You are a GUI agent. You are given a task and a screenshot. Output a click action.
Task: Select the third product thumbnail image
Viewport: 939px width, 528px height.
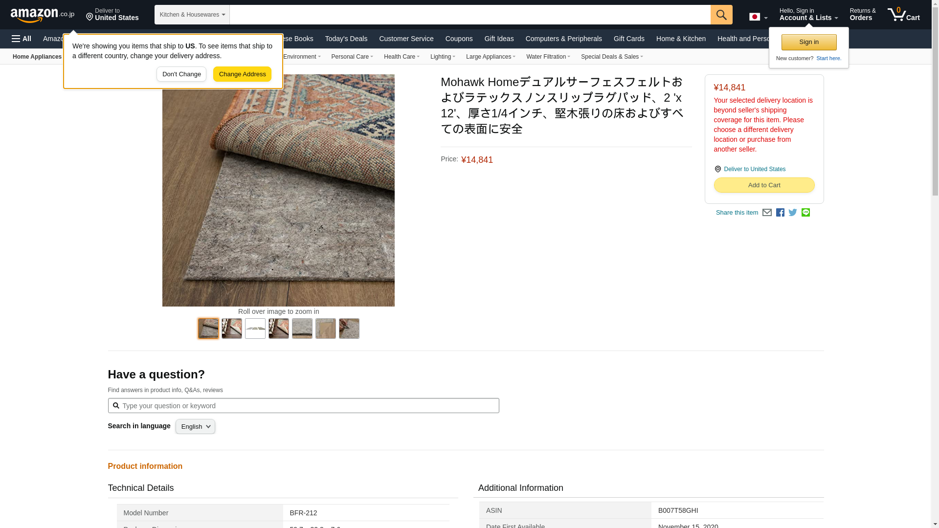pyautogui.click(x=255, y=329)
